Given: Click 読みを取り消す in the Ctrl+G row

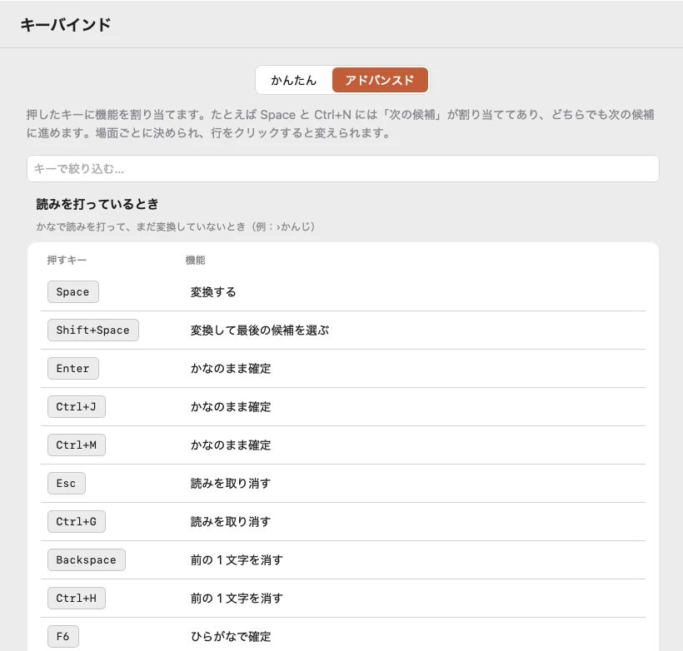Looking at the screenshot, I should [231, 522].
